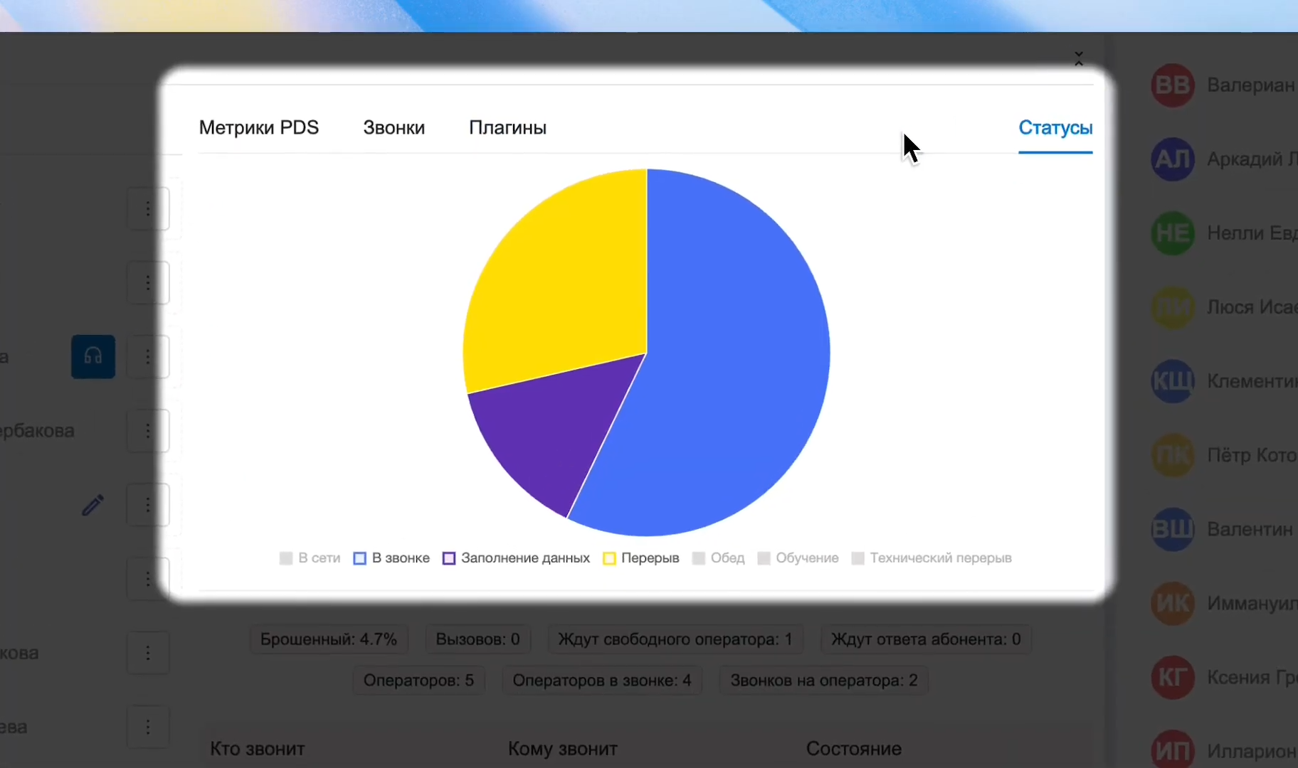
Task: Select the КШ avatar for Клементина
Action: 1173,381
